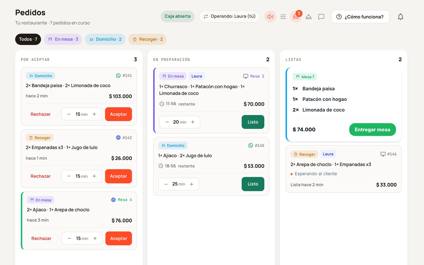
Task: Select the Todos · 7 filter tab
Action: coord(28,39)
